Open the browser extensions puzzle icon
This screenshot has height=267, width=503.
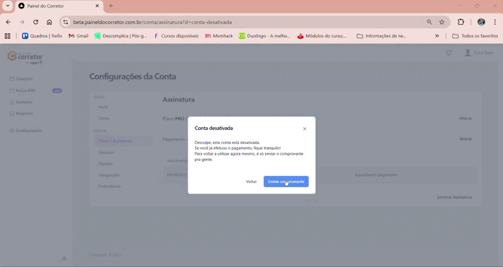point(460,22)
